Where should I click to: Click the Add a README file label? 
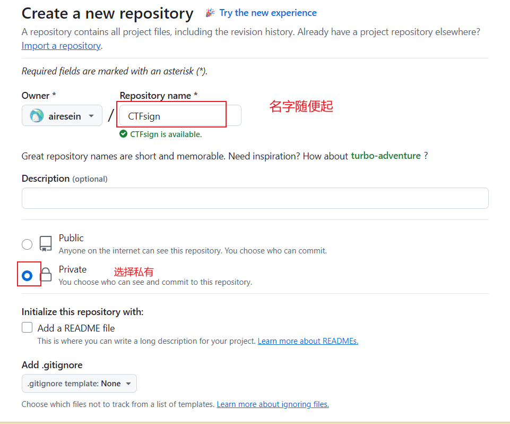coord(76,328)
